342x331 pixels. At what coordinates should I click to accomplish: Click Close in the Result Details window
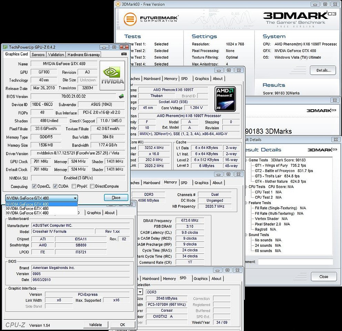tap(324, 277)
